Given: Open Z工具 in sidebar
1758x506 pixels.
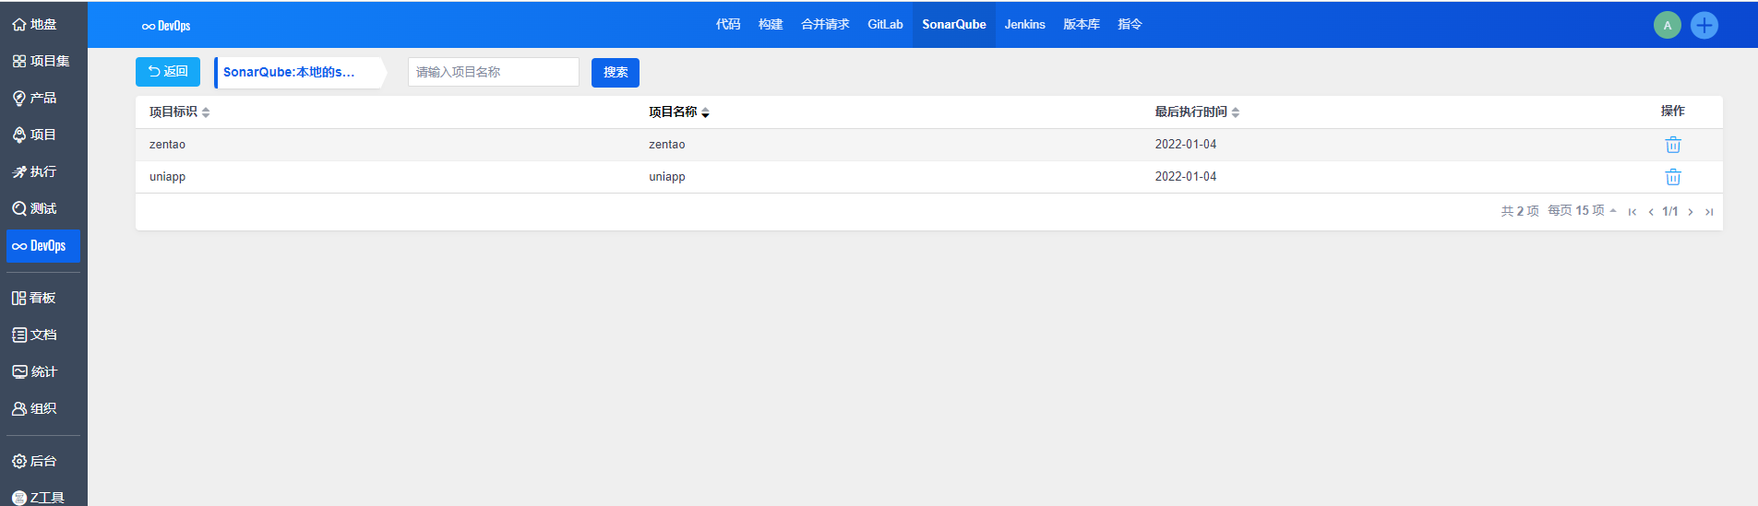Looking at the screenshot, I should coord(39,497).
